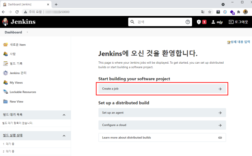This screenshot has height=156, width=252.
Task: Click the My Views icon
Action: click(6, 83)
